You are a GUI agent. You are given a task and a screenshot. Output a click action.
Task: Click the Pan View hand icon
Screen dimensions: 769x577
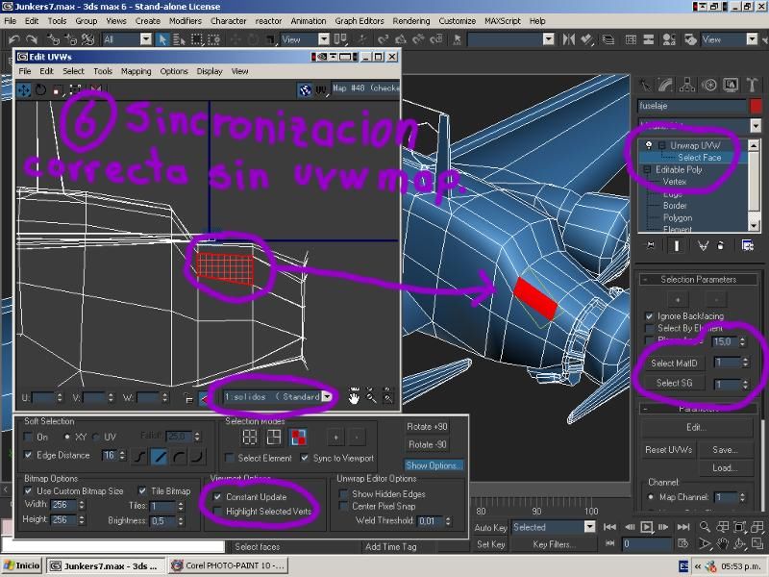(722, 543)
